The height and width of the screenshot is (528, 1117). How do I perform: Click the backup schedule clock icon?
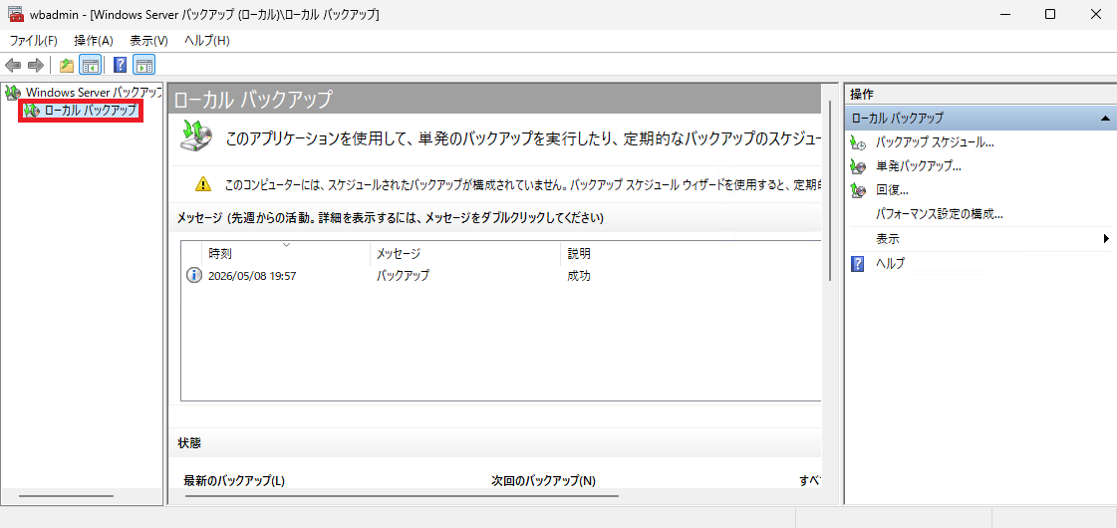pos(858,142)
